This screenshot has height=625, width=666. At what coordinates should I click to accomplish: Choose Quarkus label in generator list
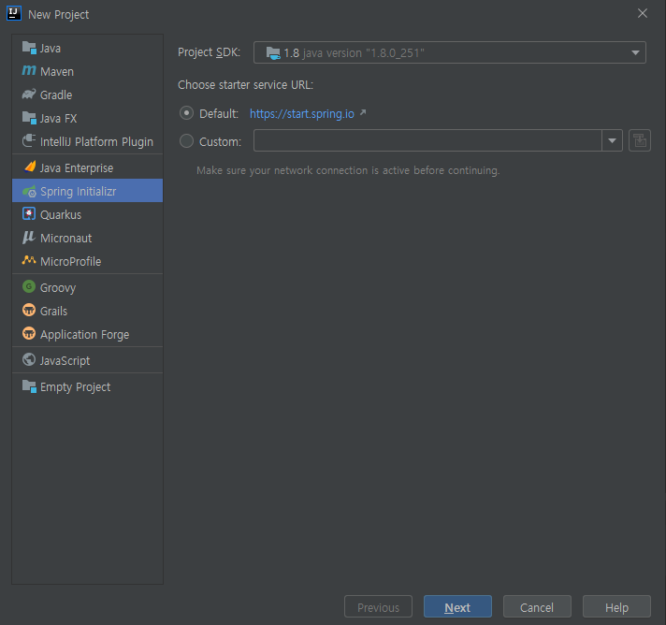(x=60, y=215)
